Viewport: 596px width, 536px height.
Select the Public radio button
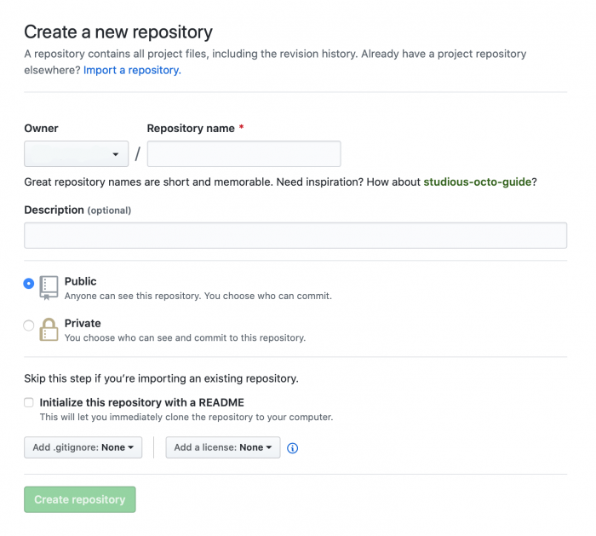click(x=28, y=284)
